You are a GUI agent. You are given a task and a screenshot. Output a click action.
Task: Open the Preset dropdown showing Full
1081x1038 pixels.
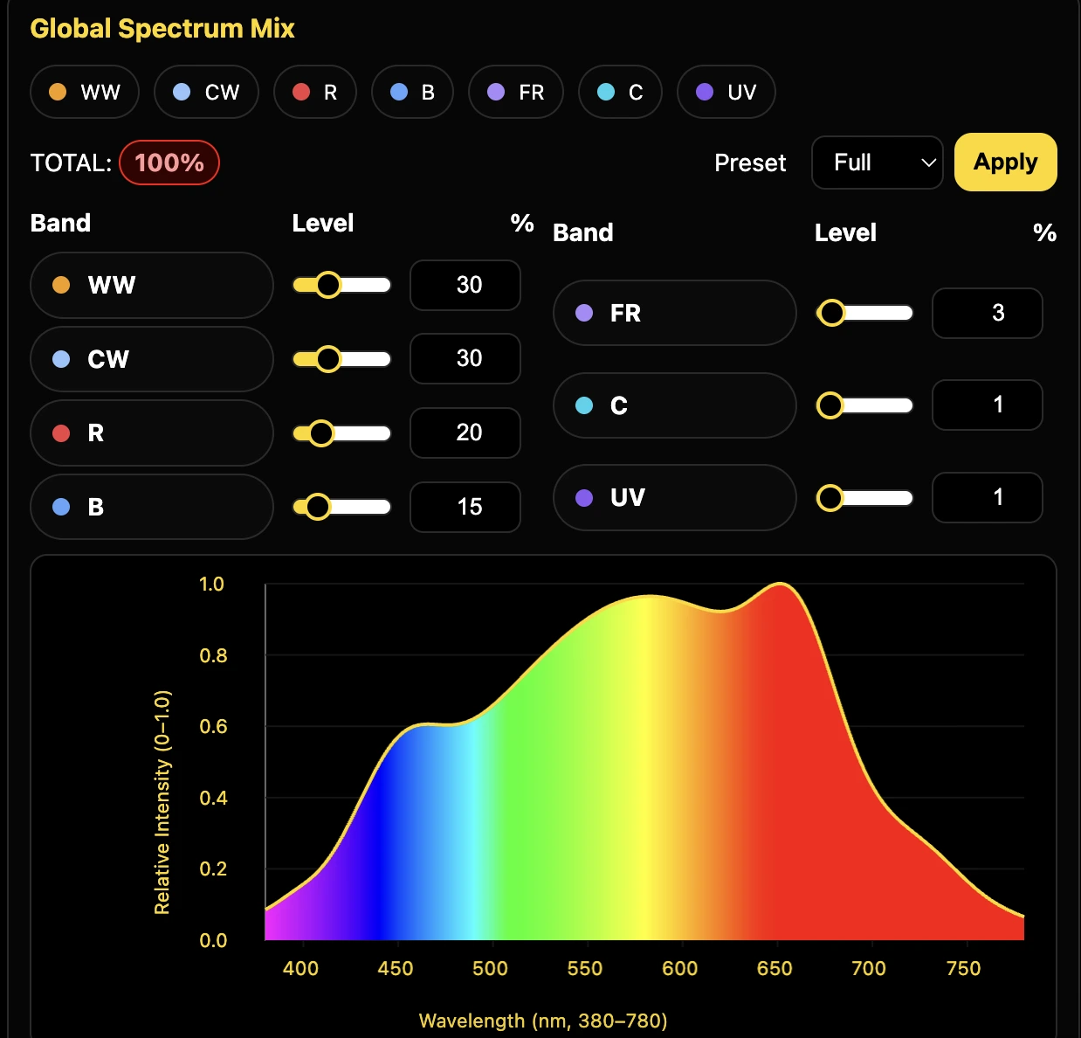pyautogui.click(x=877, y=163)
